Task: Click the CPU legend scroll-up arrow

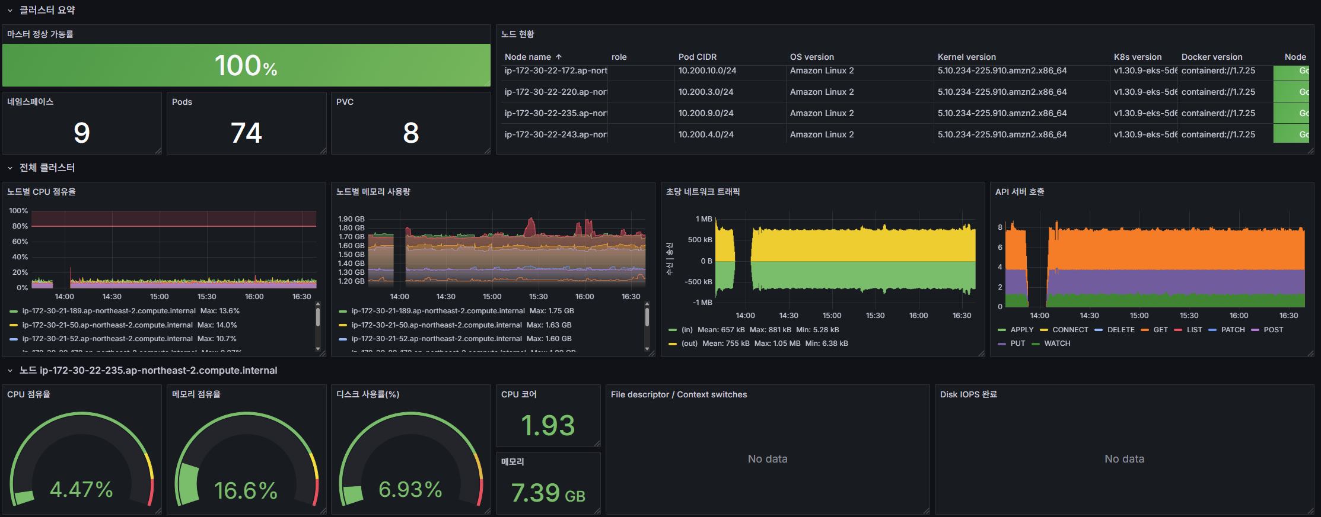Action: 318,304
